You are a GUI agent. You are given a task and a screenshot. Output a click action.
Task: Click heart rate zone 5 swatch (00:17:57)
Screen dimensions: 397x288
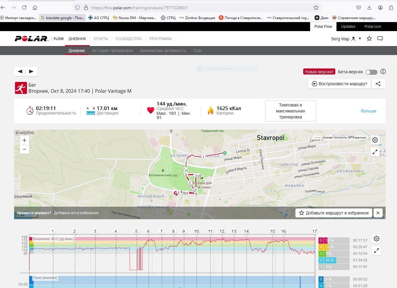click(x=321, y=240)
